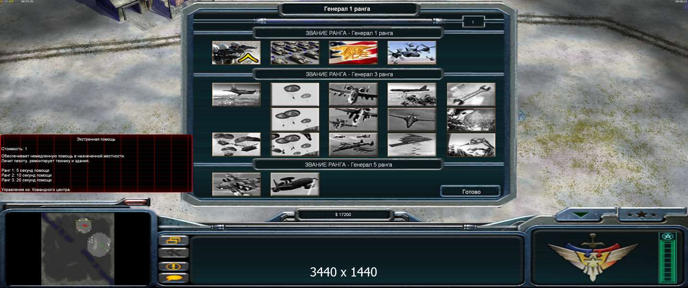Select the helicopter squadron power icon
Viewport: 688px width, 288px height.
[x=412, y=53]
